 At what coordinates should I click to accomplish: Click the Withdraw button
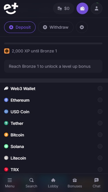56,27
